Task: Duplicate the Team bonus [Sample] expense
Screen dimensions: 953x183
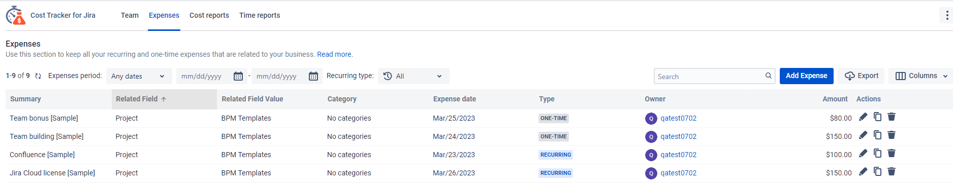Action: [877, 117]
